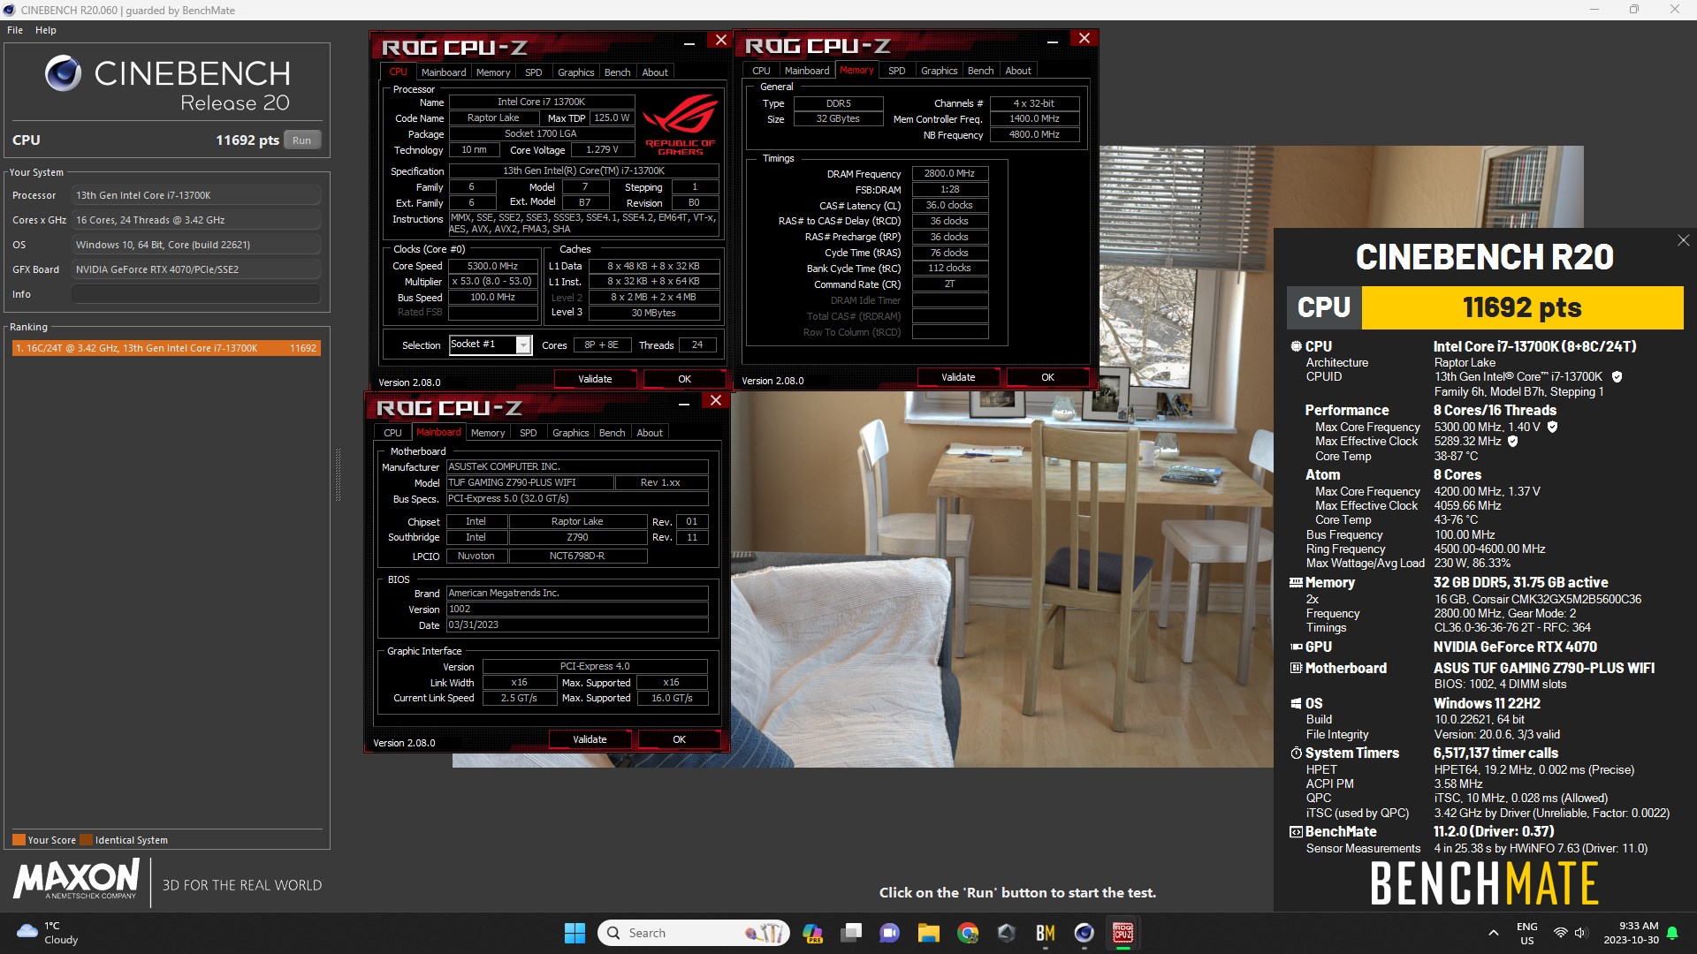Switch to CPU tab in the memory timings CPU-Z window
Viewport: 1697px width, 954px height.
click(761, 71)
